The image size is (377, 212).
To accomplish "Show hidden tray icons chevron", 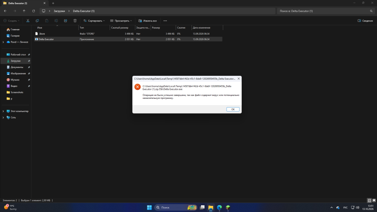I will [x=331, y=207].
